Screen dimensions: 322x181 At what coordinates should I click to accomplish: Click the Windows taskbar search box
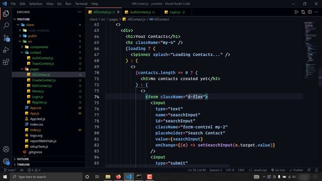click(46, 176)
